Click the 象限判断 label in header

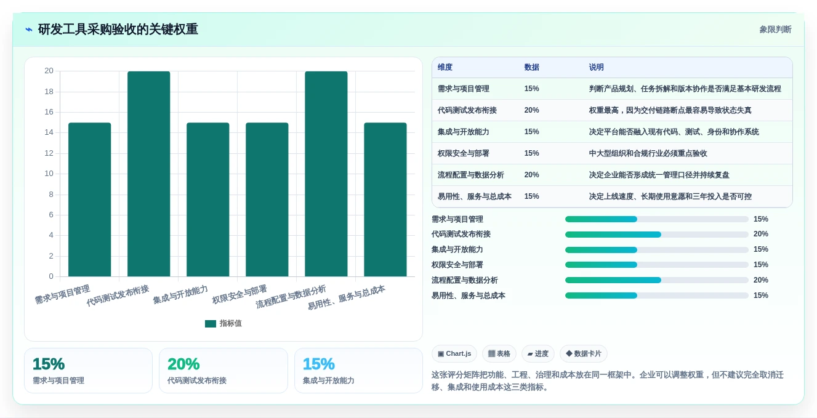pos(775,30)
